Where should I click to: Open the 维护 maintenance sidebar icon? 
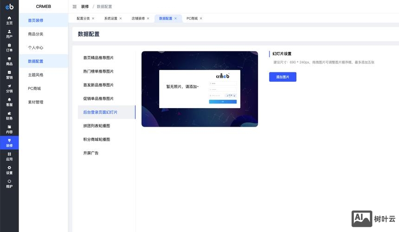pos(9,184)
